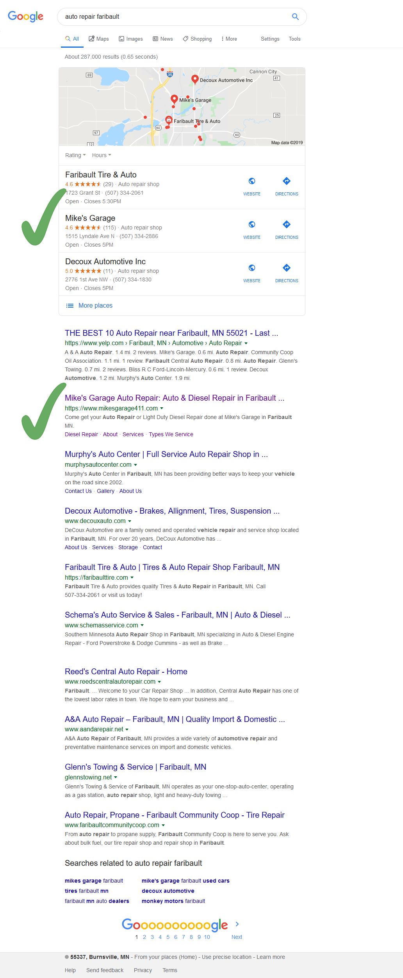The image size is (403, 978).
Task: Click the map preview of Faribault
Action: [182, 107]
